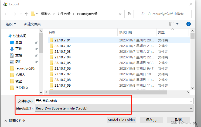Image resolution: width=201 pixels, height=127 pixels.
Task: Click the refresh icon beside address bar
Action: point(129,14)
